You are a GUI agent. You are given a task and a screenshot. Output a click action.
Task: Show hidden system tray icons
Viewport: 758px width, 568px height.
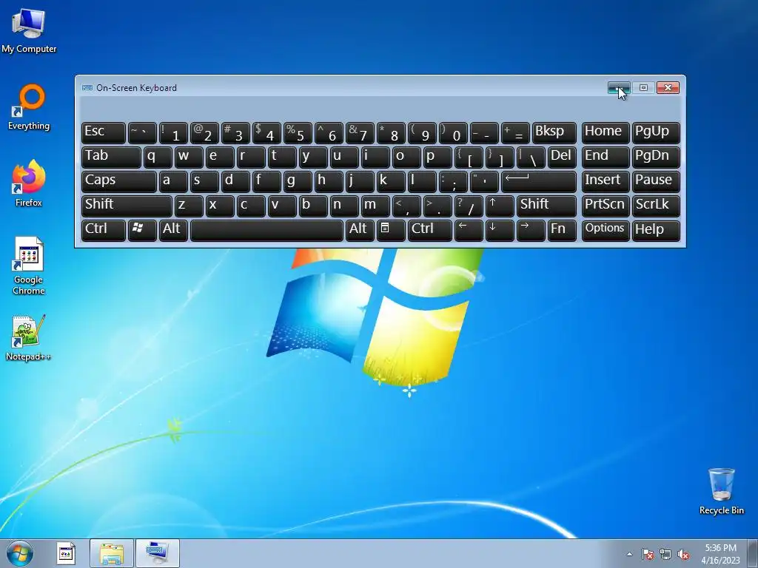[629, 554]
